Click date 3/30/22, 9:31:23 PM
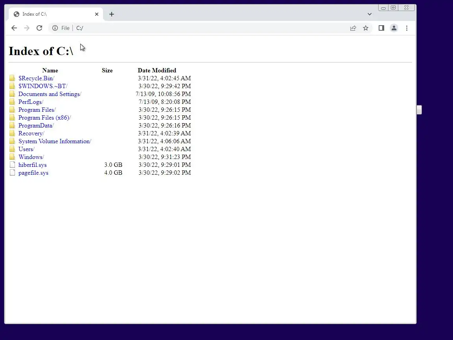This screenshot has width=453, height=340. pyautogui.click(x=165, y=157)
